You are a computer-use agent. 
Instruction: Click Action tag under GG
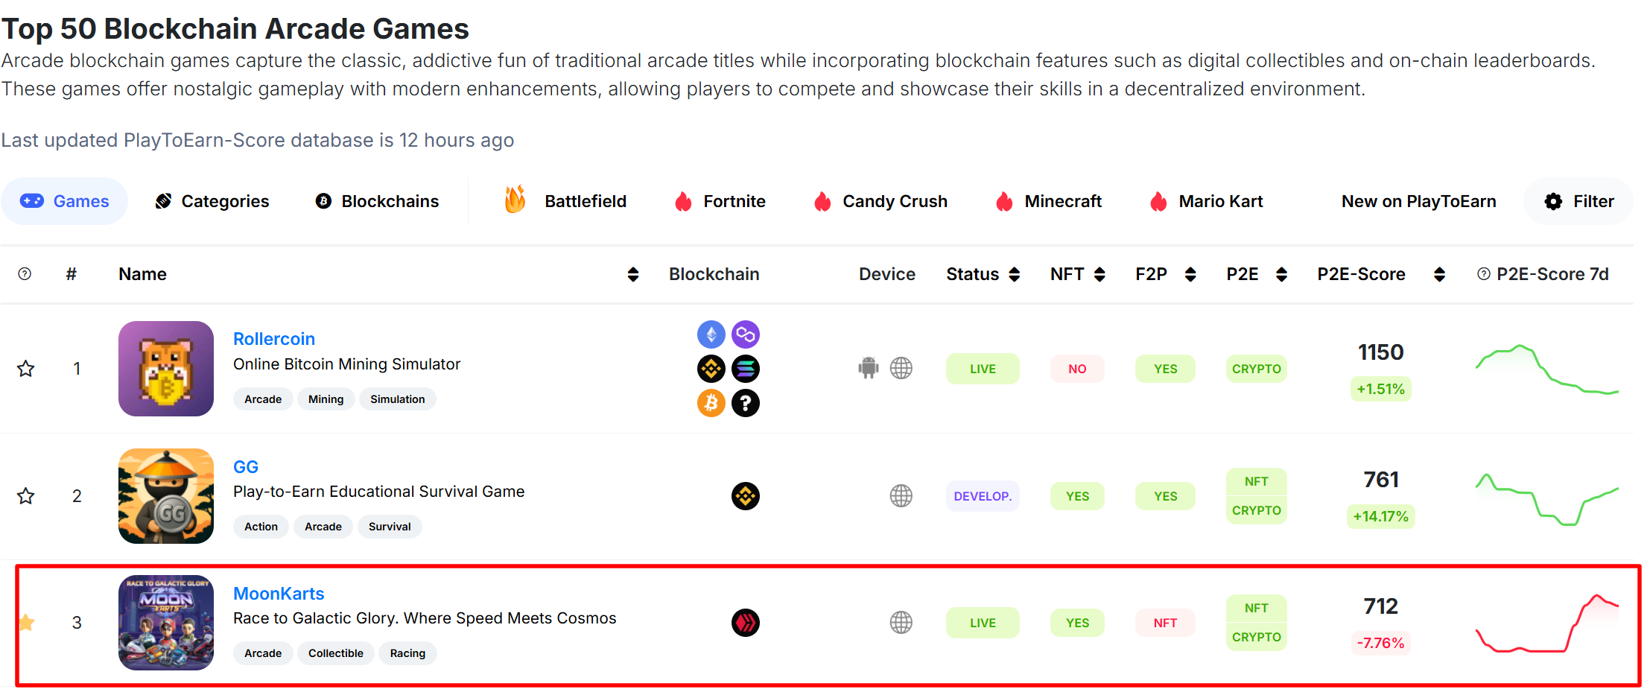tap(261, 527)
